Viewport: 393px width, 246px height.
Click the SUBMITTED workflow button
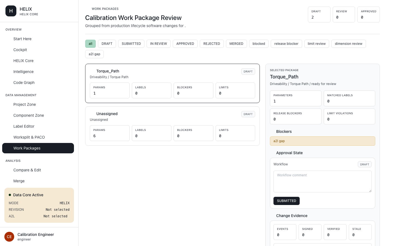click(x=287, y=201)
